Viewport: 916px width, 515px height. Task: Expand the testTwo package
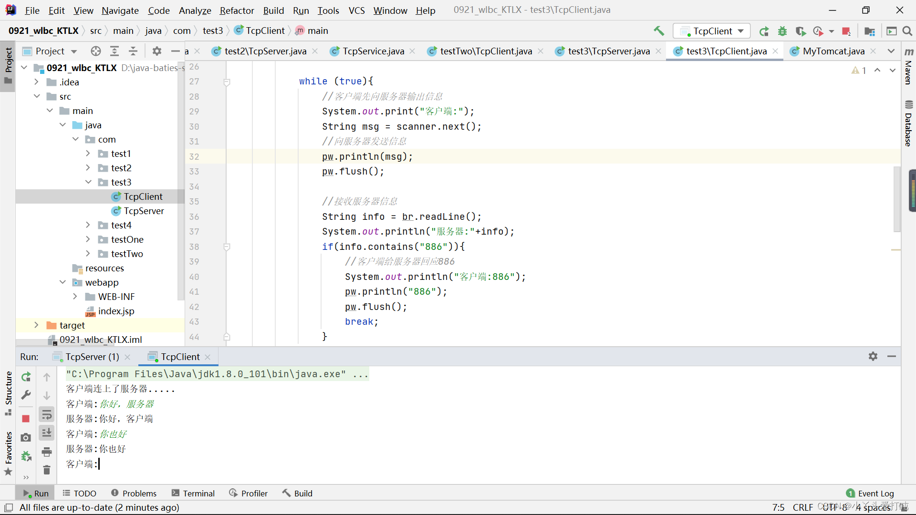88,254
